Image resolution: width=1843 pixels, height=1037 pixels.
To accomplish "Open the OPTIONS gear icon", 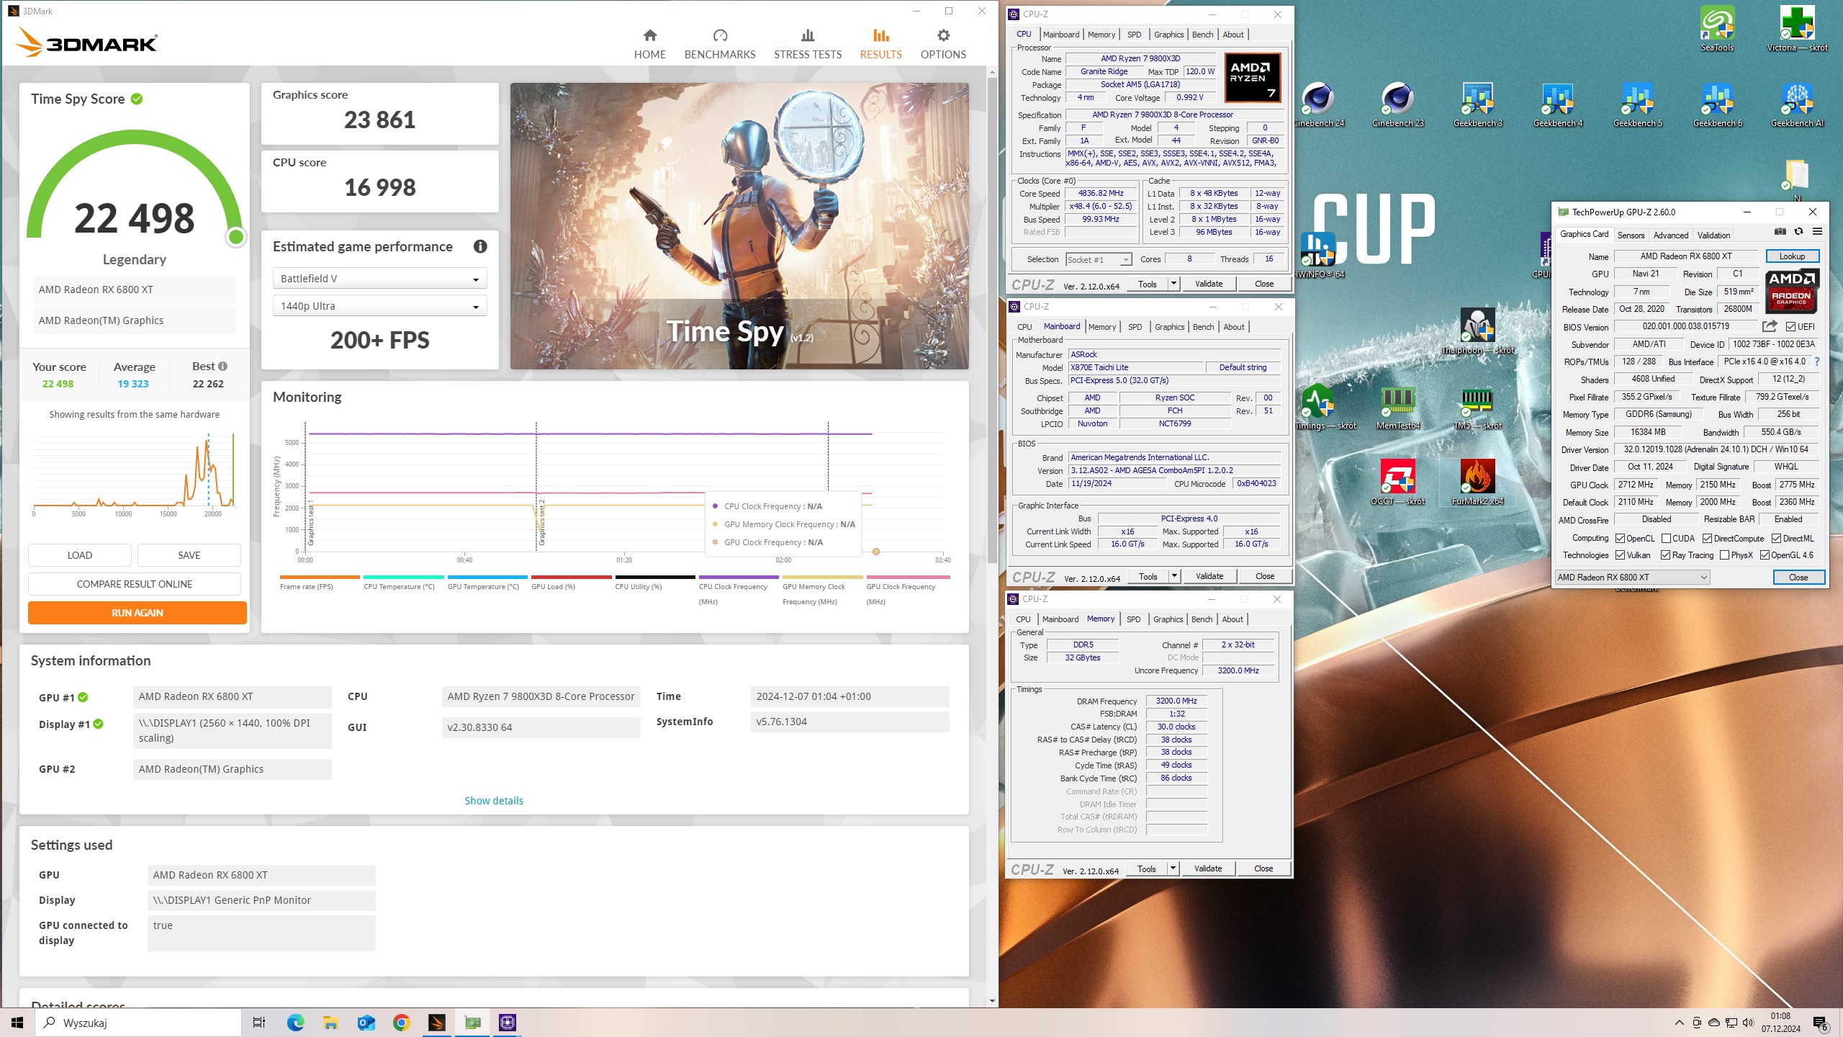I will 943,35.
